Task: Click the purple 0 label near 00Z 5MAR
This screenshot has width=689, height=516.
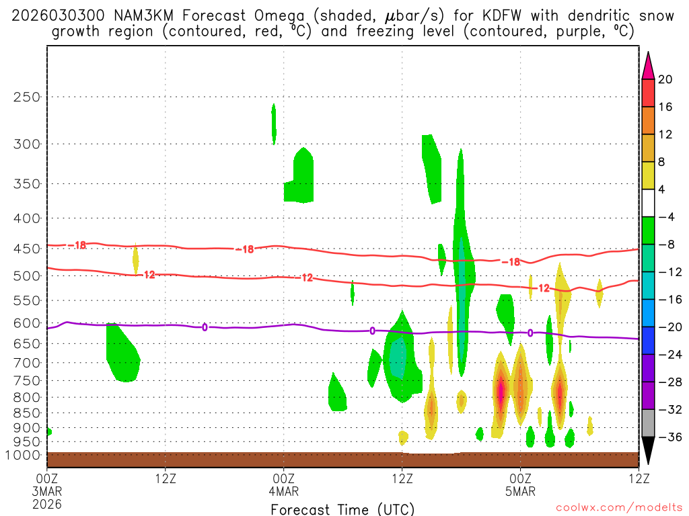Action: (x=530, y=333)
